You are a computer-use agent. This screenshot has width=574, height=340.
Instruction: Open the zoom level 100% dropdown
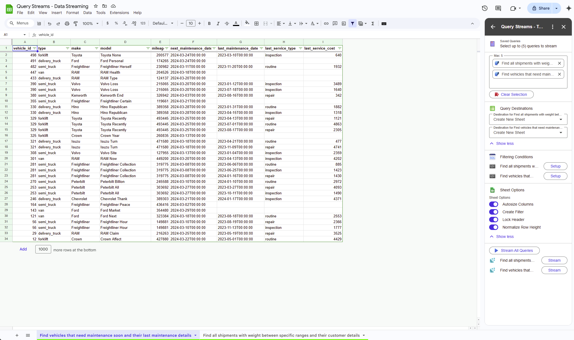coord(90,24)
